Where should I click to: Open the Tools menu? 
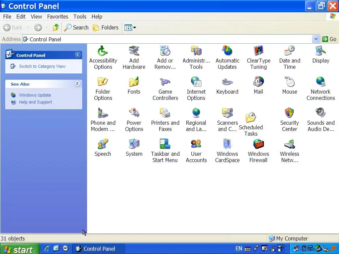(x=80, y=17)
